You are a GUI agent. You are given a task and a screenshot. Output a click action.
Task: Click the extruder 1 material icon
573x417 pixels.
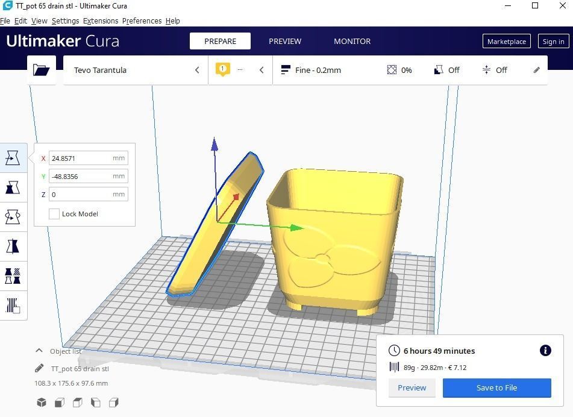click(222, 69)
